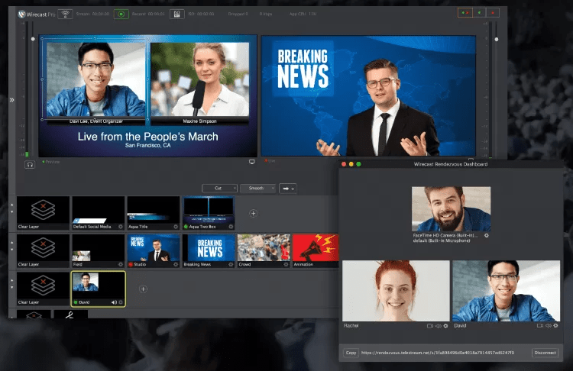Toggle the speaker icon on David shot
Image resolution: width=573 pixels, height=371 pixels.
click(x=113, y=302)
